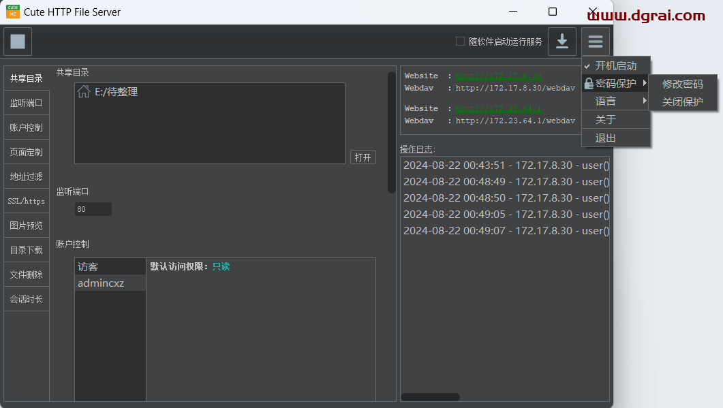This screenshot has height=408, width=723.
Task: Click the http://172.23.64.1/webdav address
Action: click(516, 121)
